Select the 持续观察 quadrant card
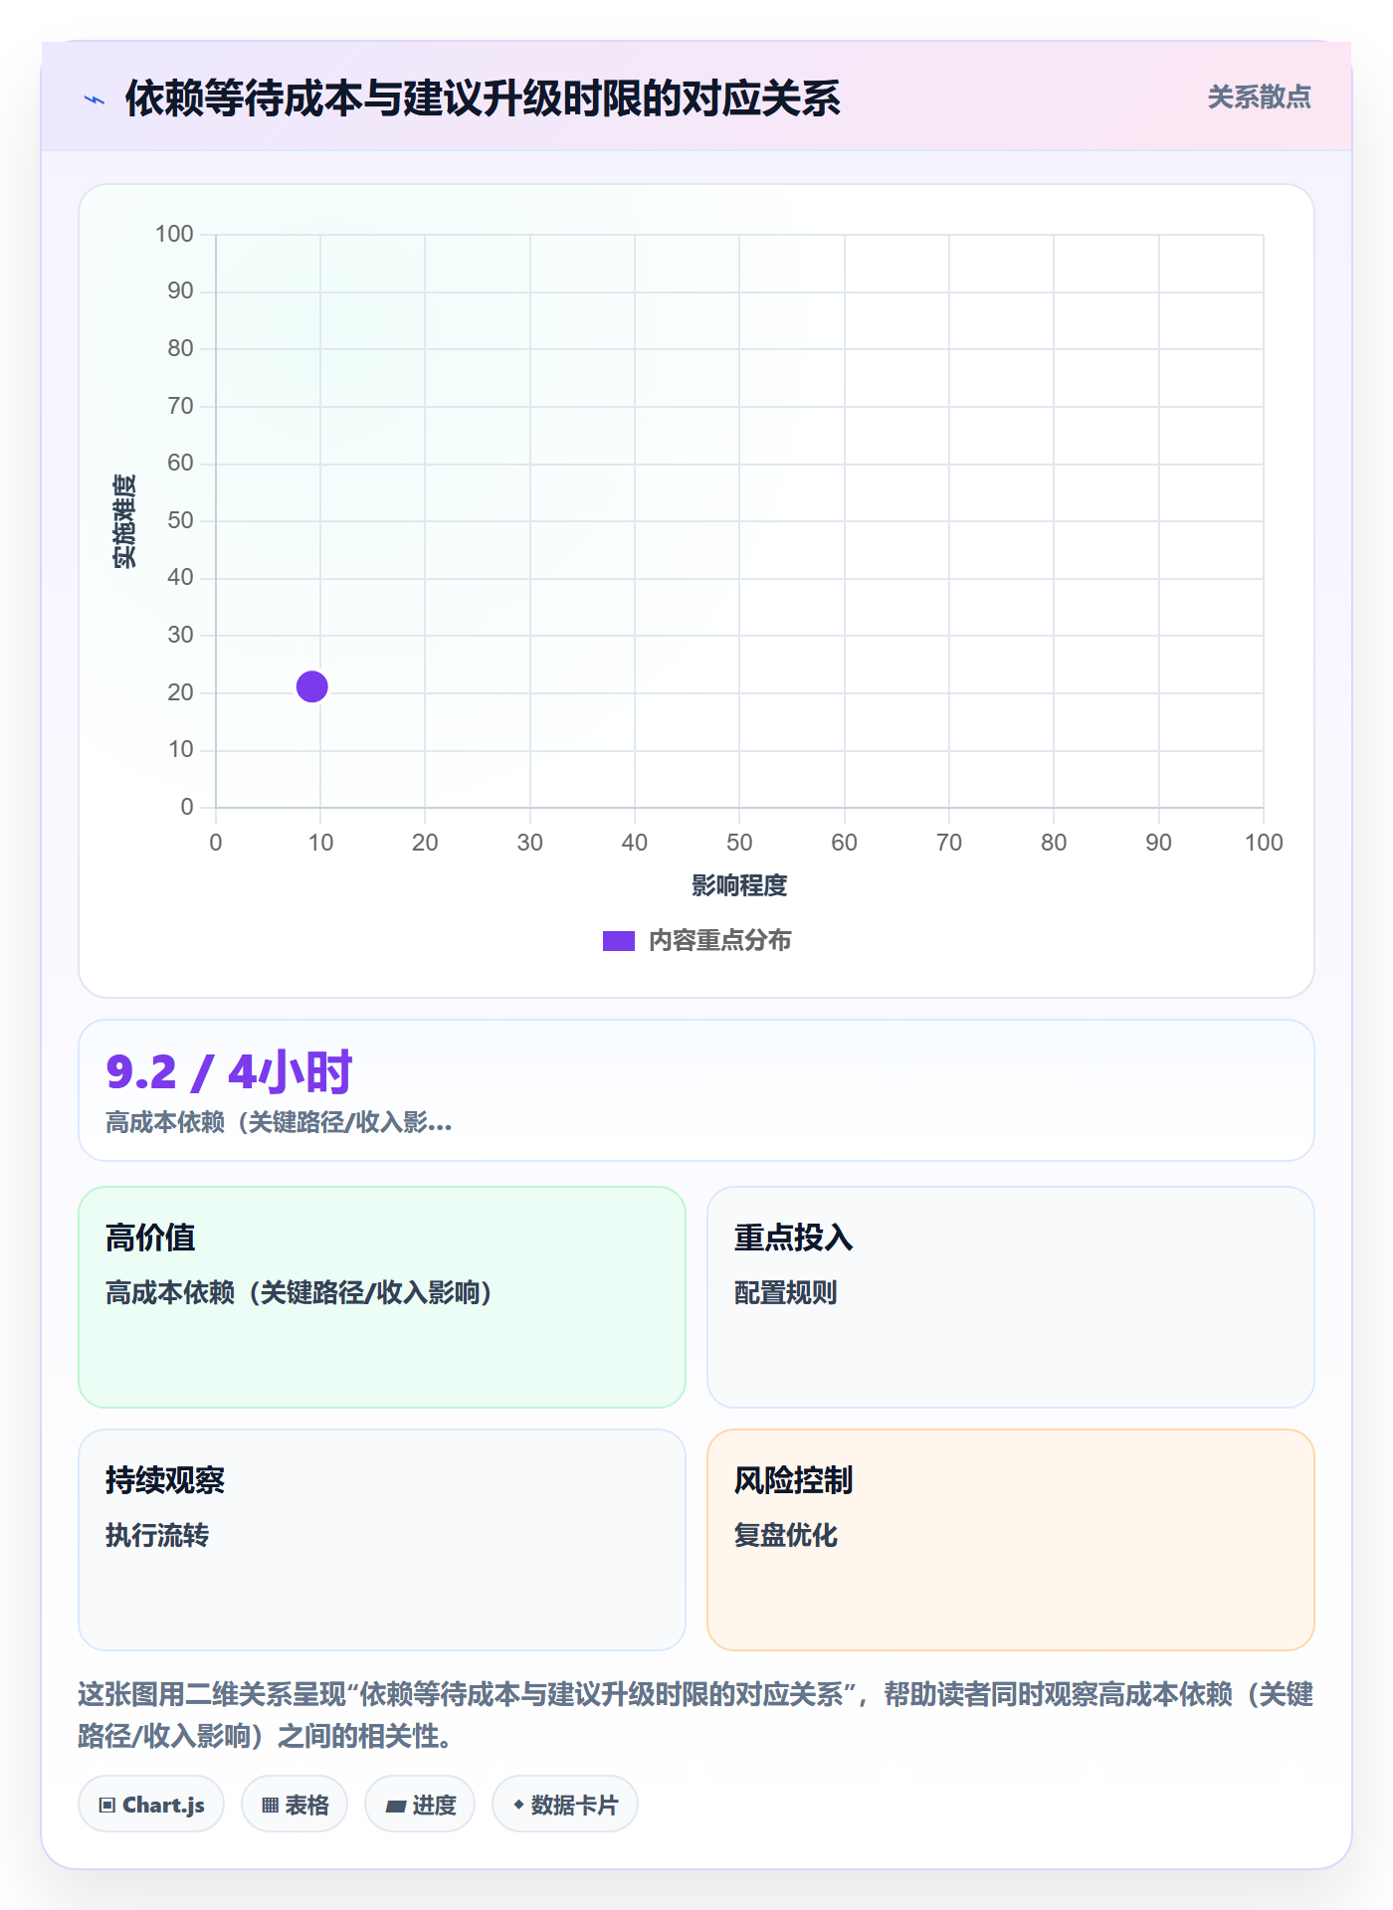 coord(382,1540)
